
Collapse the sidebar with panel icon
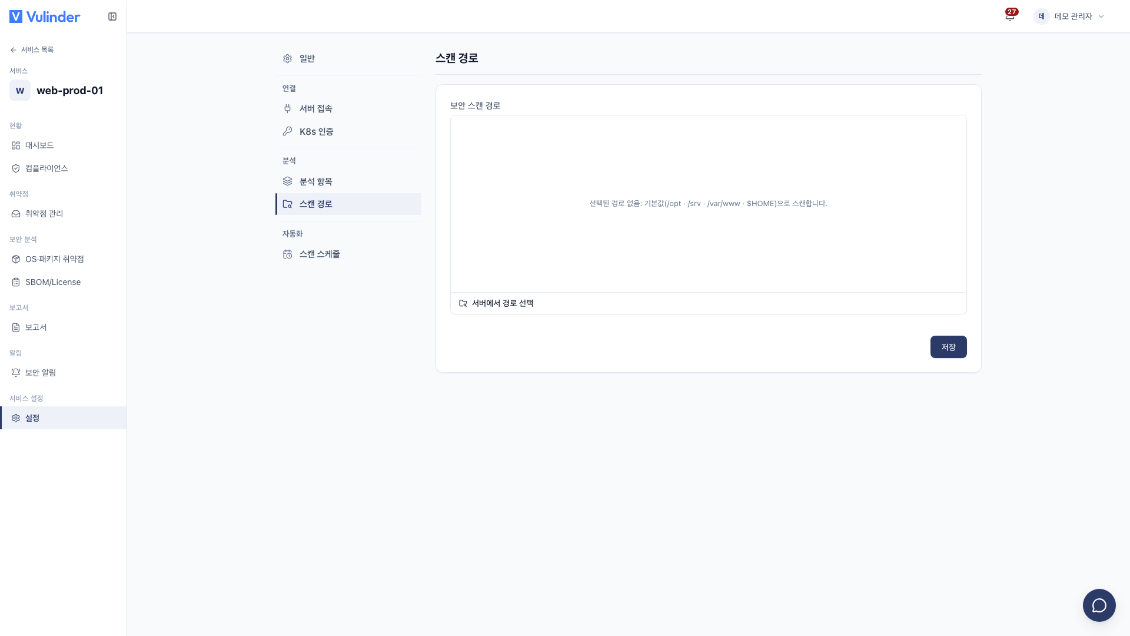(112, 16)
